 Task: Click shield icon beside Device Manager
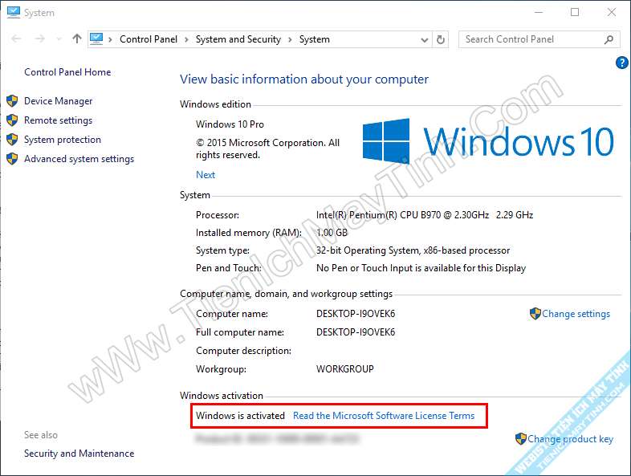click(12, 100)
